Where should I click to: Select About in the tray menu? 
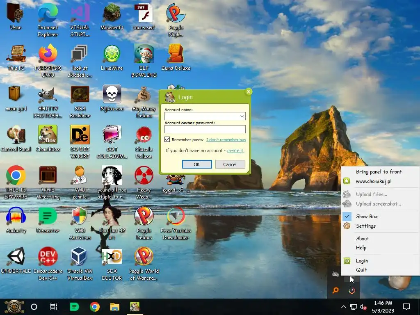(363, 238)
